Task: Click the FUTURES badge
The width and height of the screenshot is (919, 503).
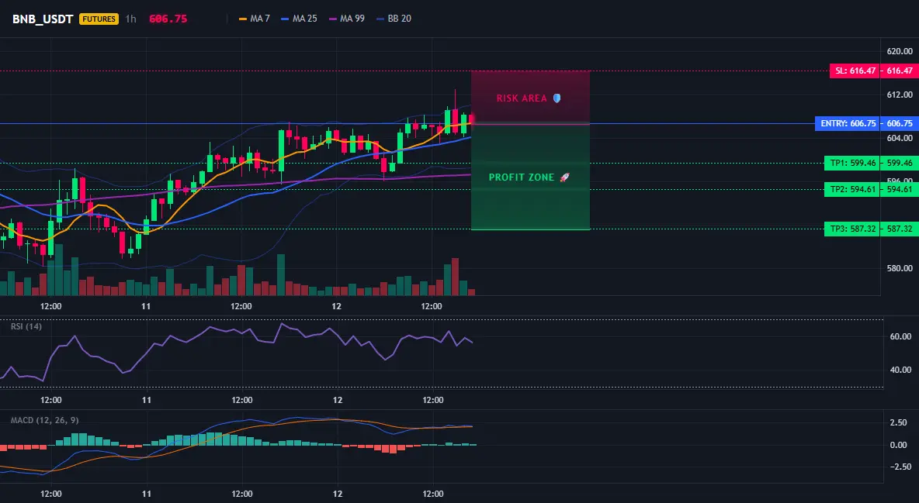Action: 99,19
